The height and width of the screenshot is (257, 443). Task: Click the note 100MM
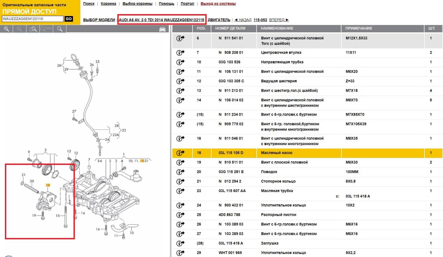tap(352, 172)
